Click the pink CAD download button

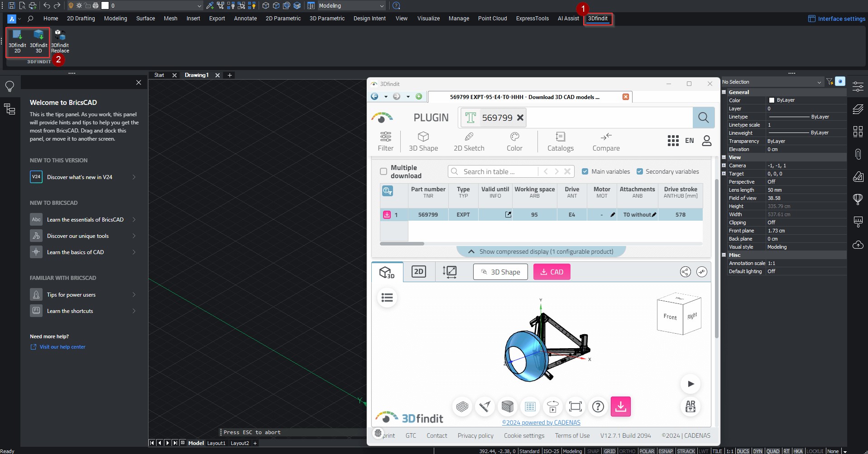(x=551, y=271)
